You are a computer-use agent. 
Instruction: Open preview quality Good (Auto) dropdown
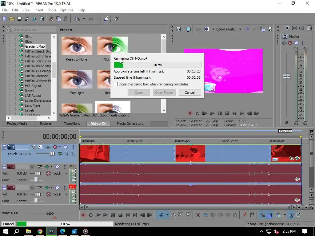pos(240,29)
